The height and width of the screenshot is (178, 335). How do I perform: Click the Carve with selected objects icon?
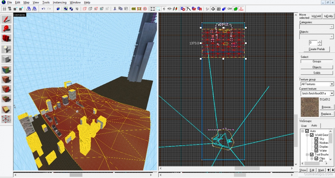point(58,9)
